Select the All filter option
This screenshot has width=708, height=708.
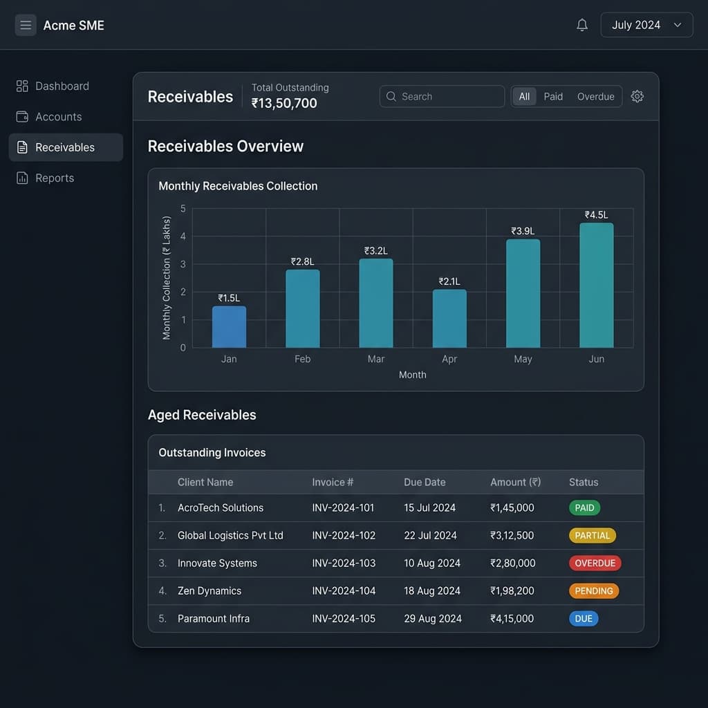(524, 97)
